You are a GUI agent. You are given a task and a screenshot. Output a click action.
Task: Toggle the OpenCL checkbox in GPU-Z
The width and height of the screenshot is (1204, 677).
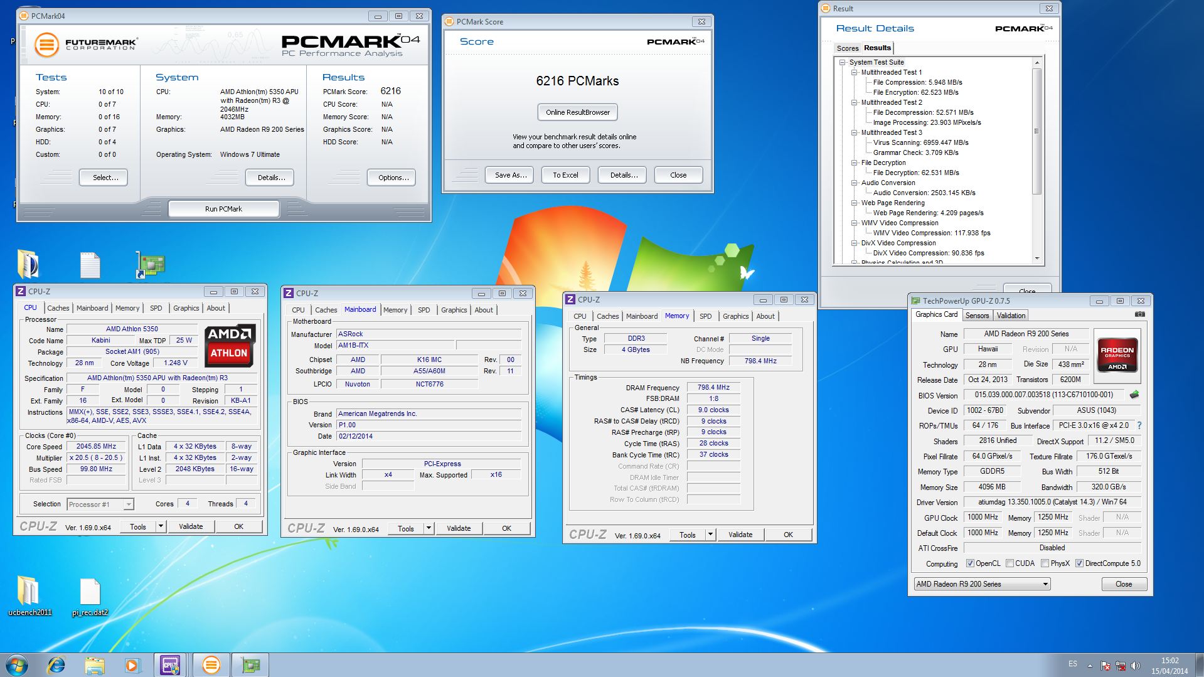(x=970, y=563)
